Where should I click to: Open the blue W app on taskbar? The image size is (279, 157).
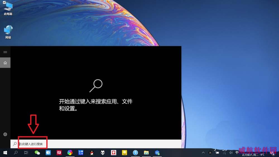[x=157, y=153]
